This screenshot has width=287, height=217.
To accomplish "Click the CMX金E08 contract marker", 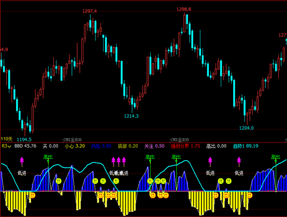I will click(180, 140).
